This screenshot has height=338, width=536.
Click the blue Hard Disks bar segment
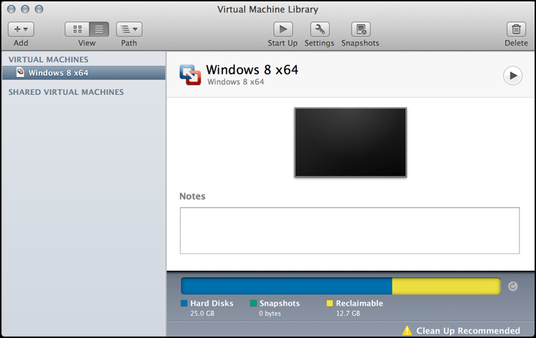tap(287, 286)
